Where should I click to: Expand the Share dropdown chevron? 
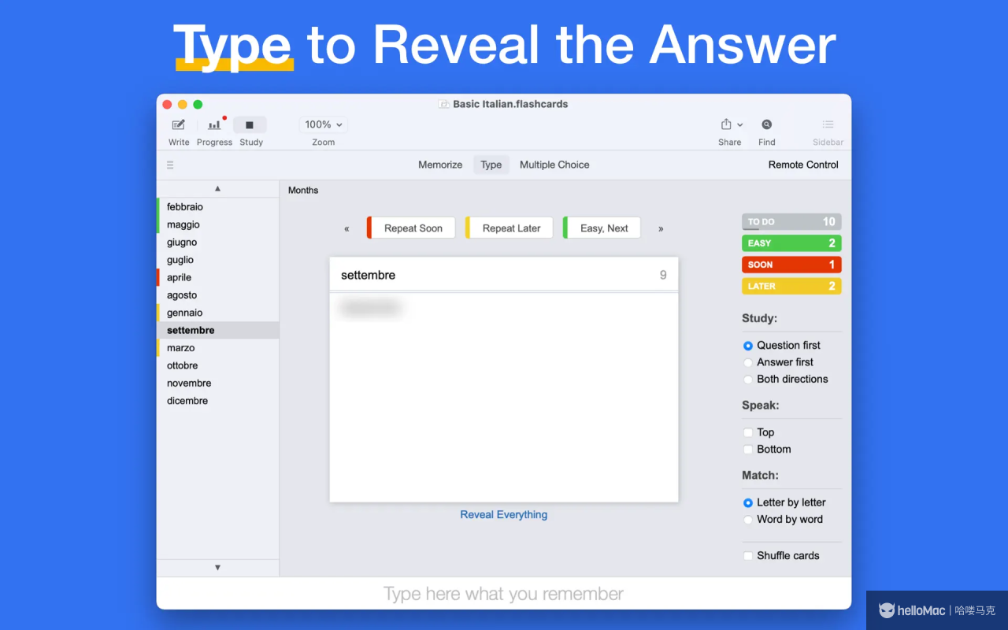click(740, 125)
